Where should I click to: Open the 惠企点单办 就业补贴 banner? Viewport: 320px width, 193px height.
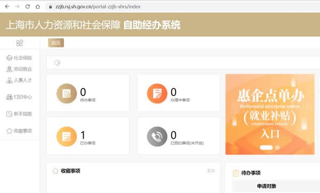point(270,114)
